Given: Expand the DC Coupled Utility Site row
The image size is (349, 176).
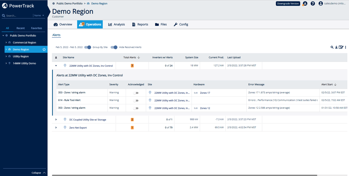Looking at the screenshot, I should pyautogui.click(x=56, y=119).
